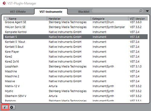
Task: Show plug-in information with the i button
Action: 5,107
